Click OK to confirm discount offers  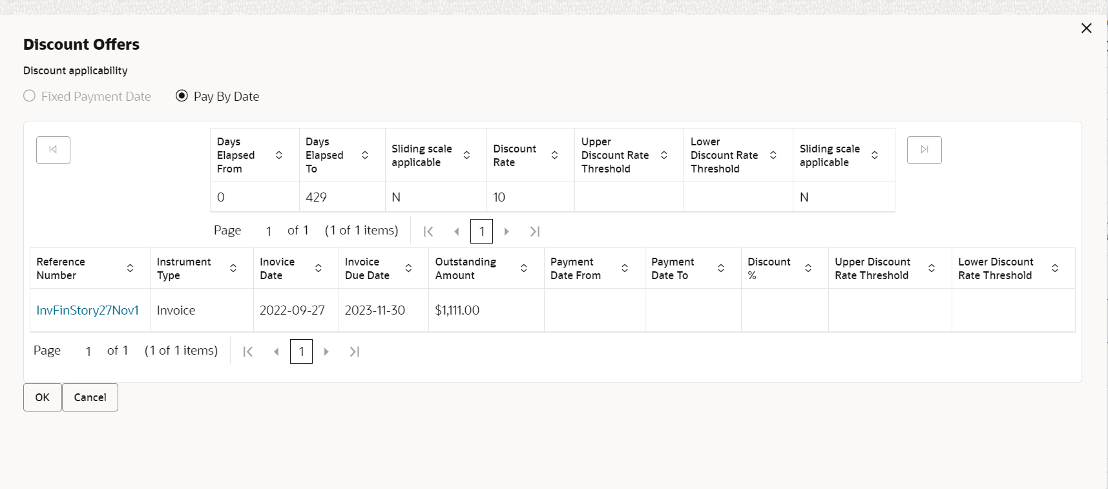[43, 397]
